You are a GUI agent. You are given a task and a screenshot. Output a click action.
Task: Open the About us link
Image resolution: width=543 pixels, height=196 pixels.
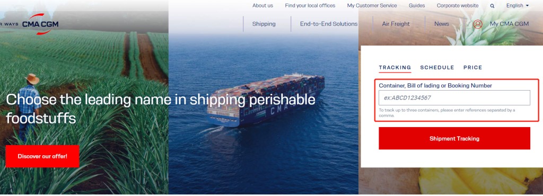click(x=262, y=5)
